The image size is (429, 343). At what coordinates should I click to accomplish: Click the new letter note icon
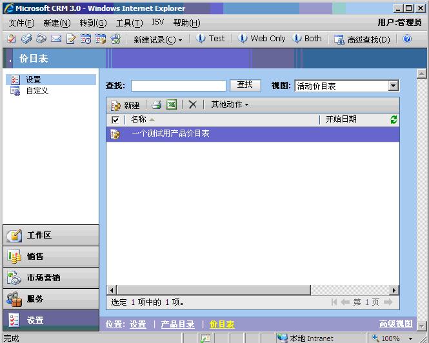tap(71, 39)
